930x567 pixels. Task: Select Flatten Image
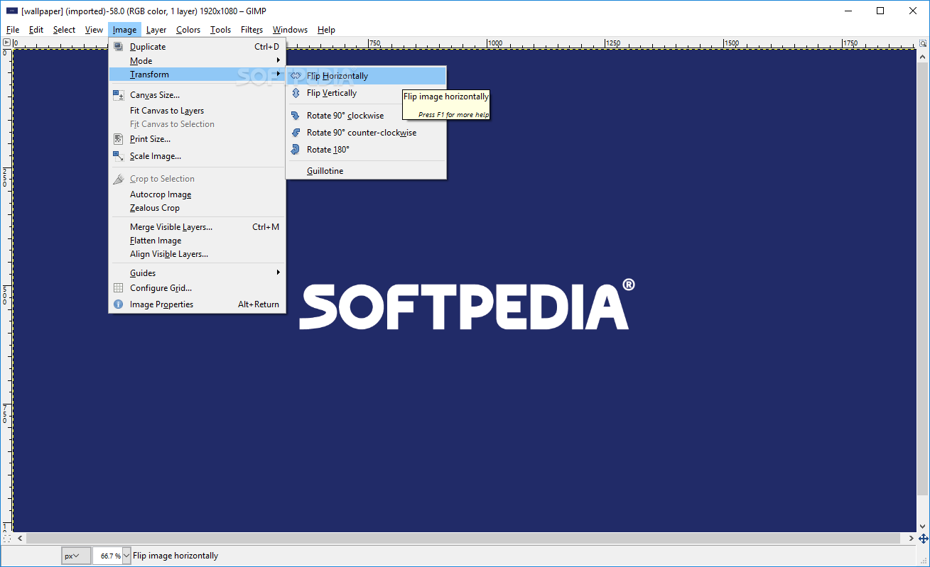(197, 241)
